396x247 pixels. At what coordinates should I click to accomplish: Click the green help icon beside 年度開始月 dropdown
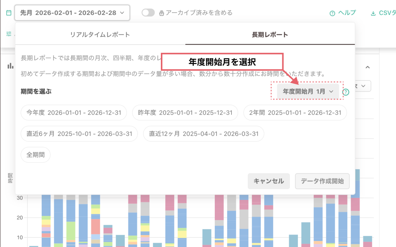[346, 91]
